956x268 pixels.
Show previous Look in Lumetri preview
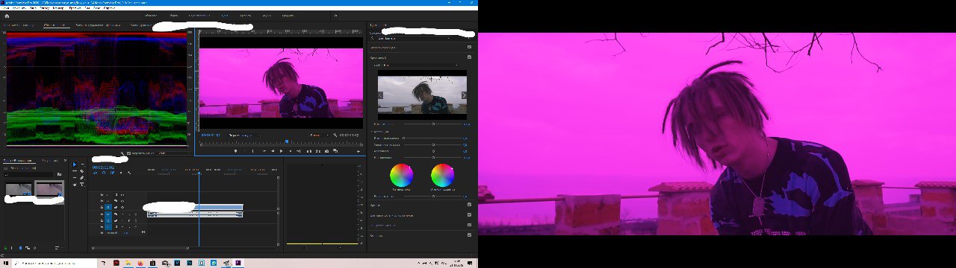click(380, 95)
